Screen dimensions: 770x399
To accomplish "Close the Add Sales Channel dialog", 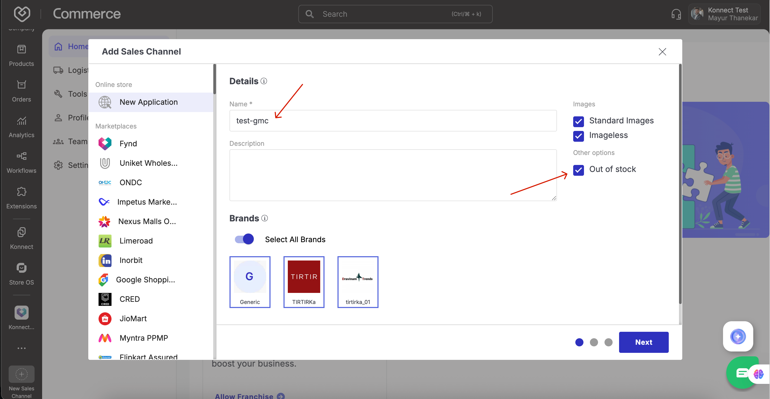I will [x=662, y=52].
